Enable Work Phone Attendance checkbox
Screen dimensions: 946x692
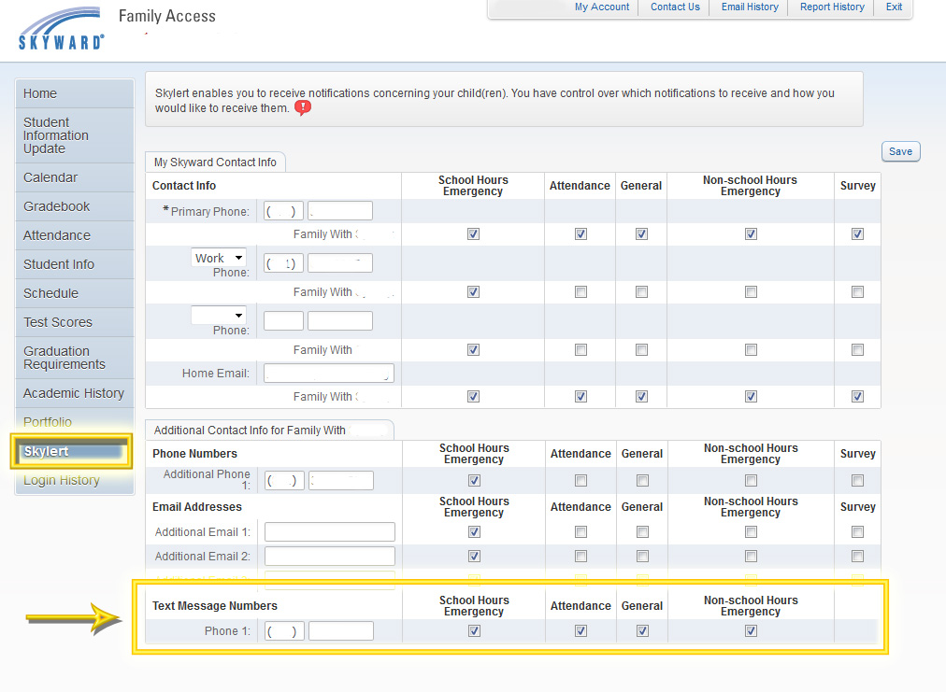point(580,291)
